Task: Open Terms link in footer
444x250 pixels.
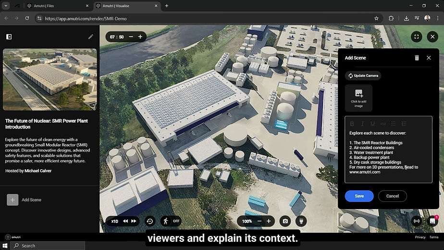Action: point(433,237)
